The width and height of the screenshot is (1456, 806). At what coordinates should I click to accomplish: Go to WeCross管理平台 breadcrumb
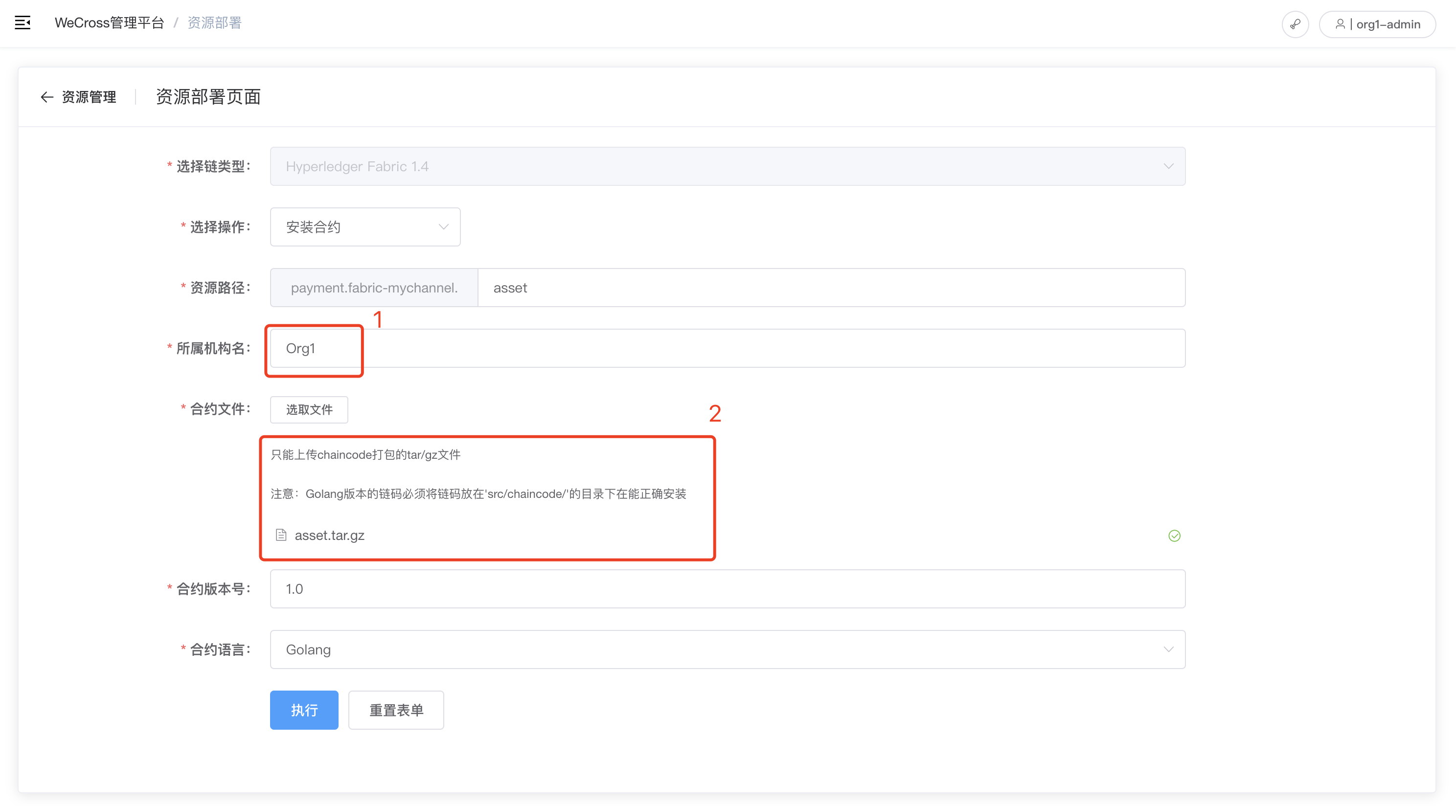pos(109,22)
